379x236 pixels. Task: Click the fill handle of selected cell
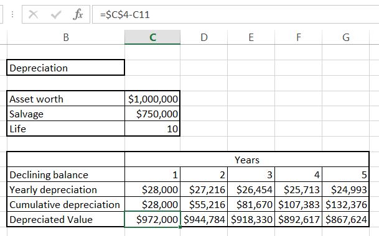[180, 227]
